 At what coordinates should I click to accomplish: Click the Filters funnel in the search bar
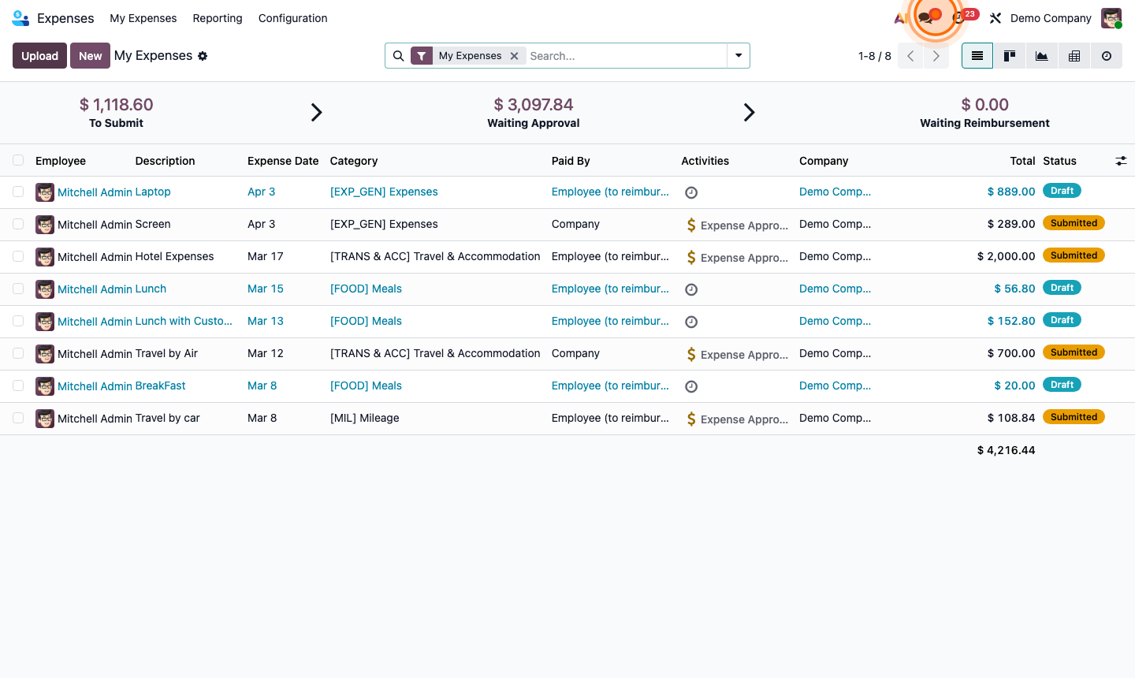[x=422, y=56]
